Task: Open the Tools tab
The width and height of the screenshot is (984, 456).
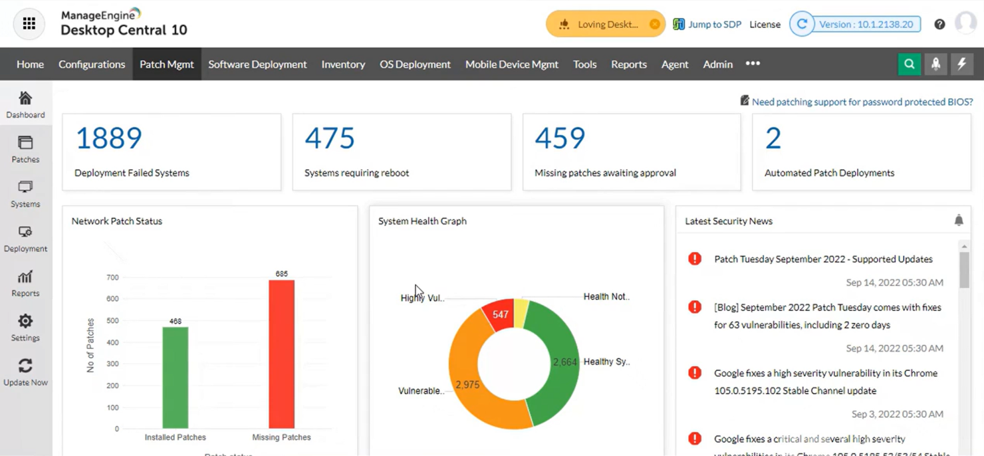Action: [x=585, y=64]
